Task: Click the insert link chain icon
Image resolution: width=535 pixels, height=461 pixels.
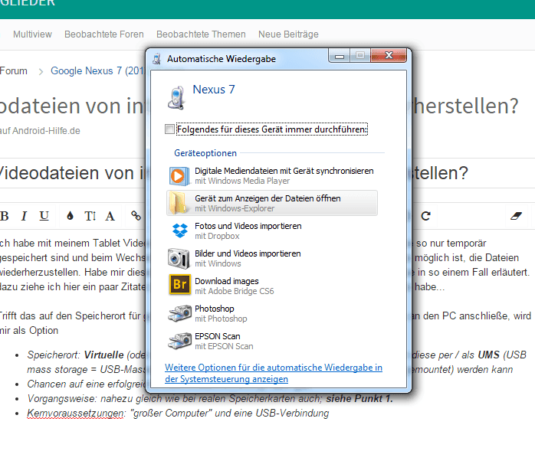Action: (x=136, y=215)
